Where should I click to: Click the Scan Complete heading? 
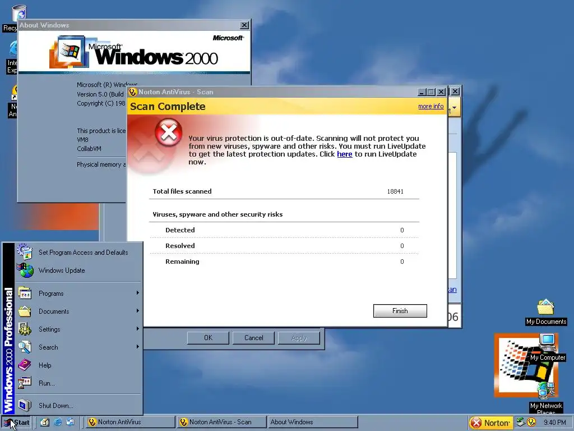[x=168, y=106]
